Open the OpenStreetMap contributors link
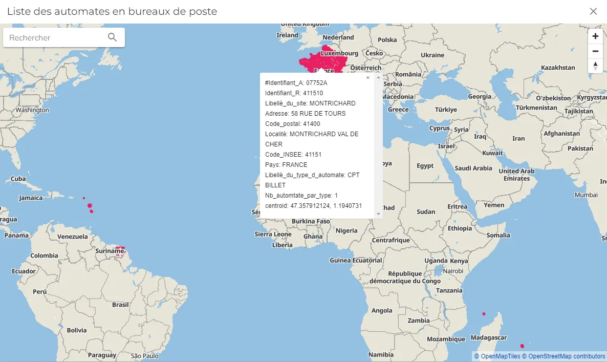The image size is (607, 362). pos(563,356)
